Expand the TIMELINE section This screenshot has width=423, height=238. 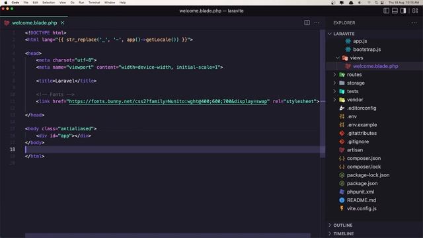click(x=344, y=233)
